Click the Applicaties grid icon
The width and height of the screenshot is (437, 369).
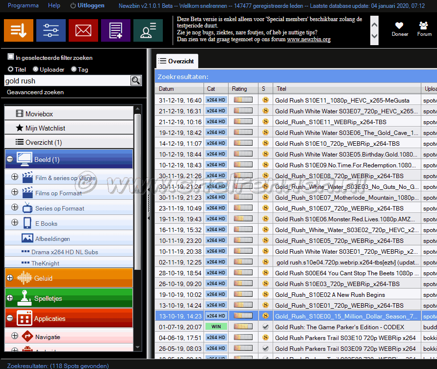(x=25, y=318)
